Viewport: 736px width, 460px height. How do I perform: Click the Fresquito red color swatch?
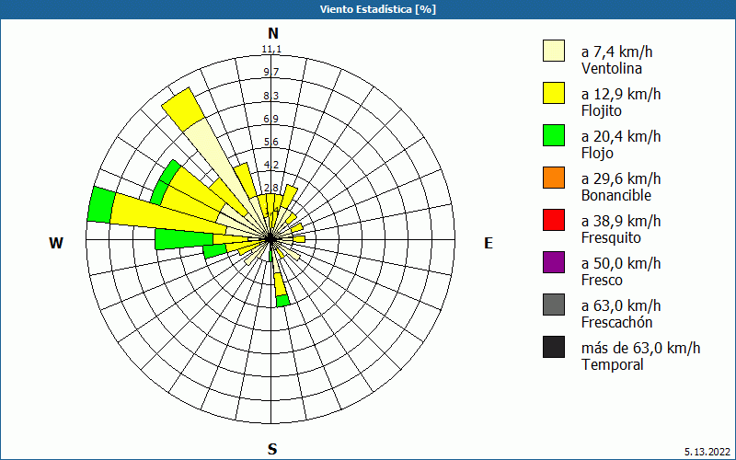coord(554,220)
